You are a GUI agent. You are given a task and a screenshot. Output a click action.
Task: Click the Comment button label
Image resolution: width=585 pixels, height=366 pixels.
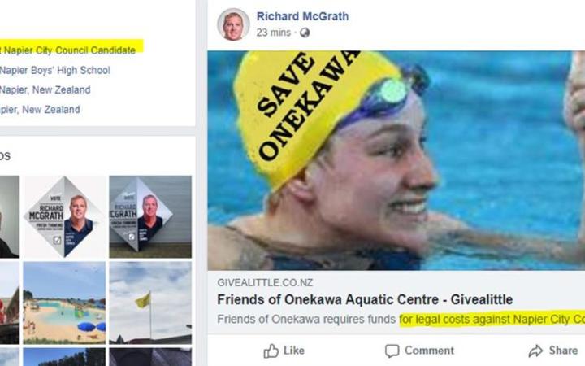(430, 351)
